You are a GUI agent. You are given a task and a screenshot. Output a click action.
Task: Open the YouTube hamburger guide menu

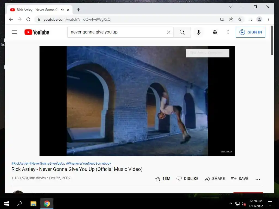[15, 32]
